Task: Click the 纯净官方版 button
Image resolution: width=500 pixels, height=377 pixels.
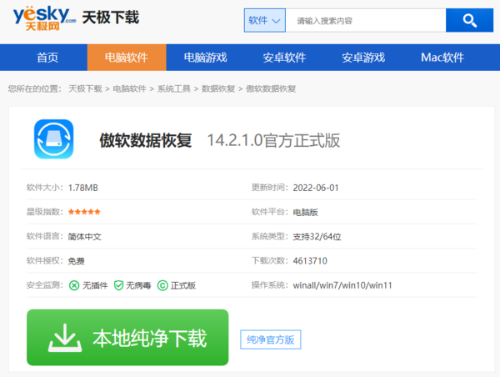Action: [270, 339]
